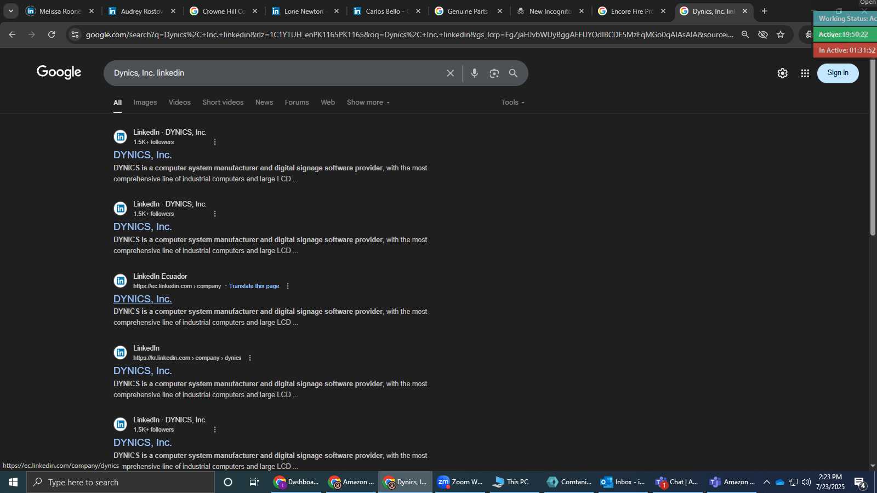Open more options for the fifth DYNICS result

pos(215,429)
